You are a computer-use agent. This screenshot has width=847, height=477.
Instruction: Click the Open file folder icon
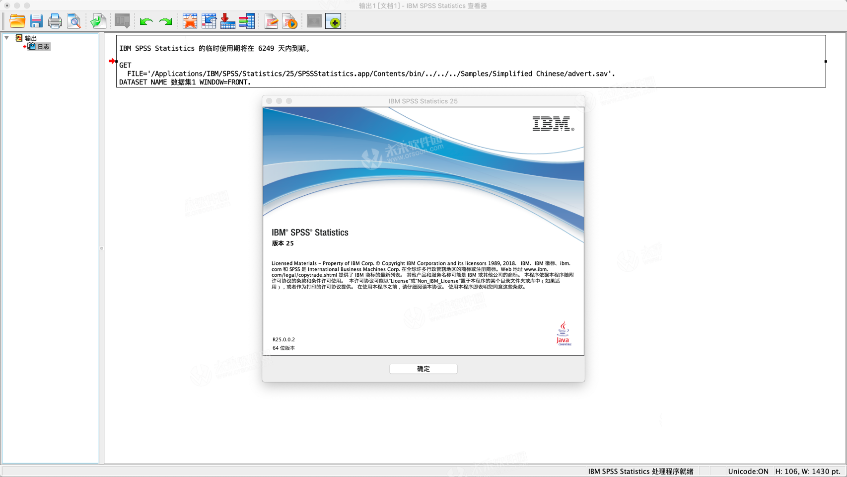point(17,21)
